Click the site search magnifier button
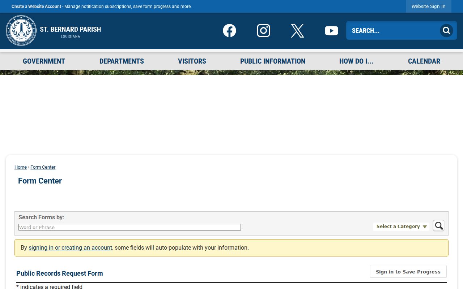This screenshot has width=463, height=289. coord(446,30)
